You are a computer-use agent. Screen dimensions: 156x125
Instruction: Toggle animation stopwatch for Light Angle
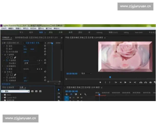(7, 80)
